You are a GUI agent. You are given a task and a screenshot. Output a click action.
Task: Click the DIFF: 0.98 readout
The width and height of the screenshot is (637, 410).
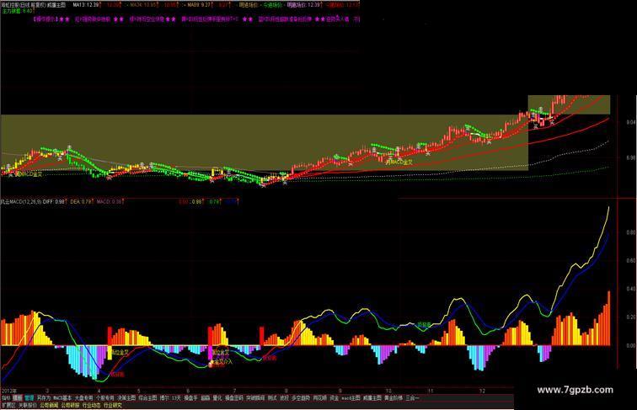[54, 201]
